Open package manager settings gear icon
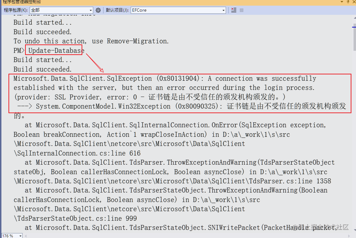 (98, 10)
